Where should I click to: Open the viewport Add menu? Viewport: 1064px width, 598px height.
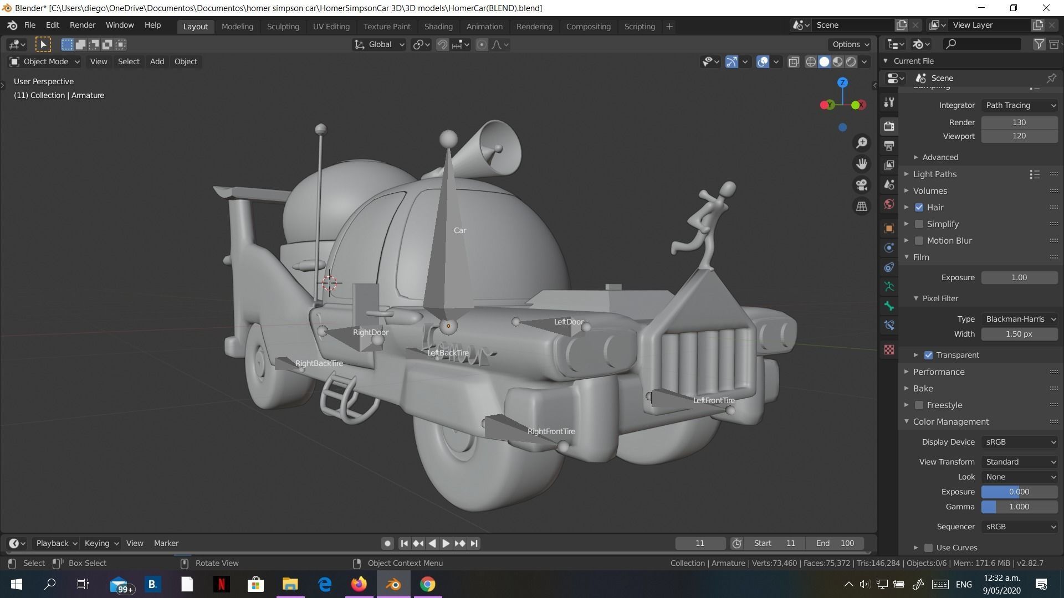point(157,61)
